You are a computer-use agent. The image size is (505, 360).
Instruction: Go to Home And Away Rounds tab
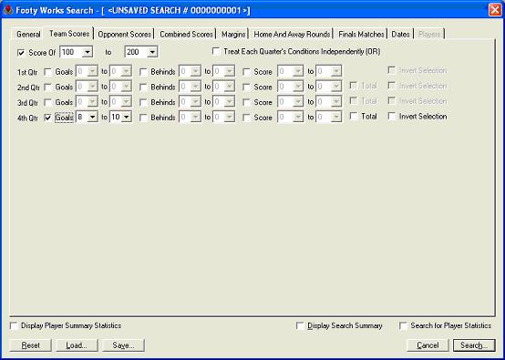coord(292,34)
